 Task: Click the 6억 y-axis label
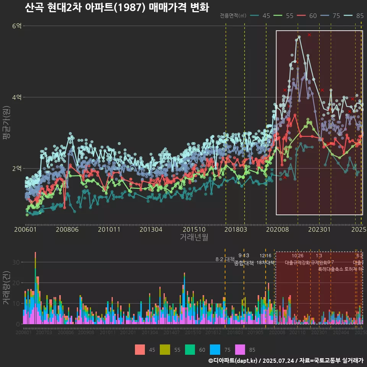point(17,26)
